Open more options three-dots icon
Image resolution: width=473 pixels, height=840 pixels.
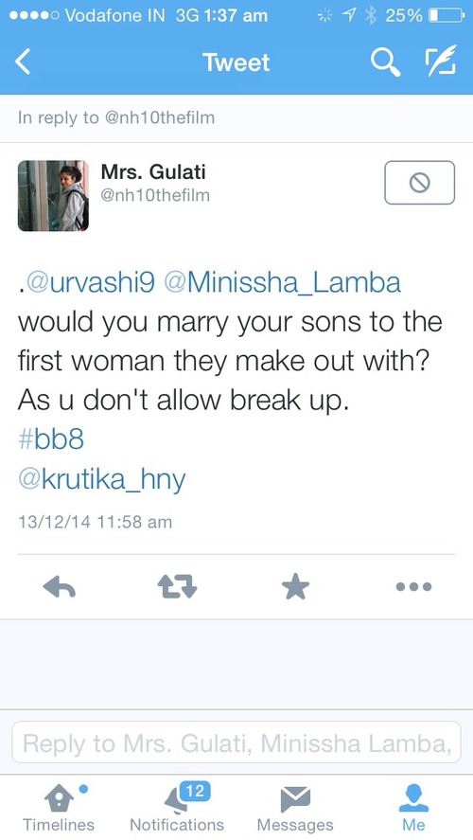point(413,587)
